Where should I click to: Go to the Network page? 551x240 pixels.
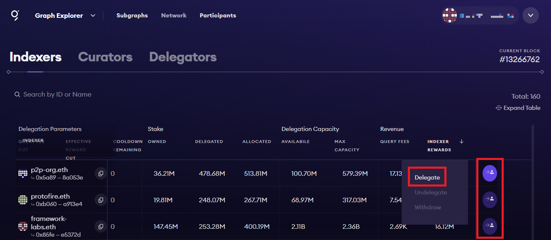pyautogui.click(x=174, y=15)
